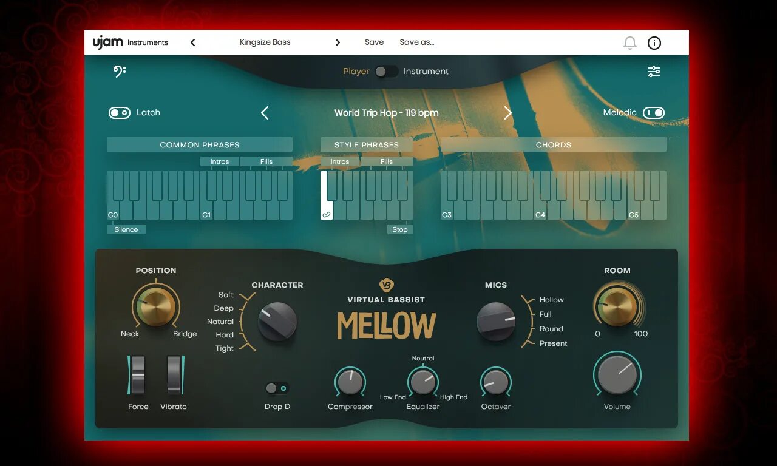Screen dimensions: 777x466
Task: Click the bass clef icon
Action: click(x=120, y=72)
